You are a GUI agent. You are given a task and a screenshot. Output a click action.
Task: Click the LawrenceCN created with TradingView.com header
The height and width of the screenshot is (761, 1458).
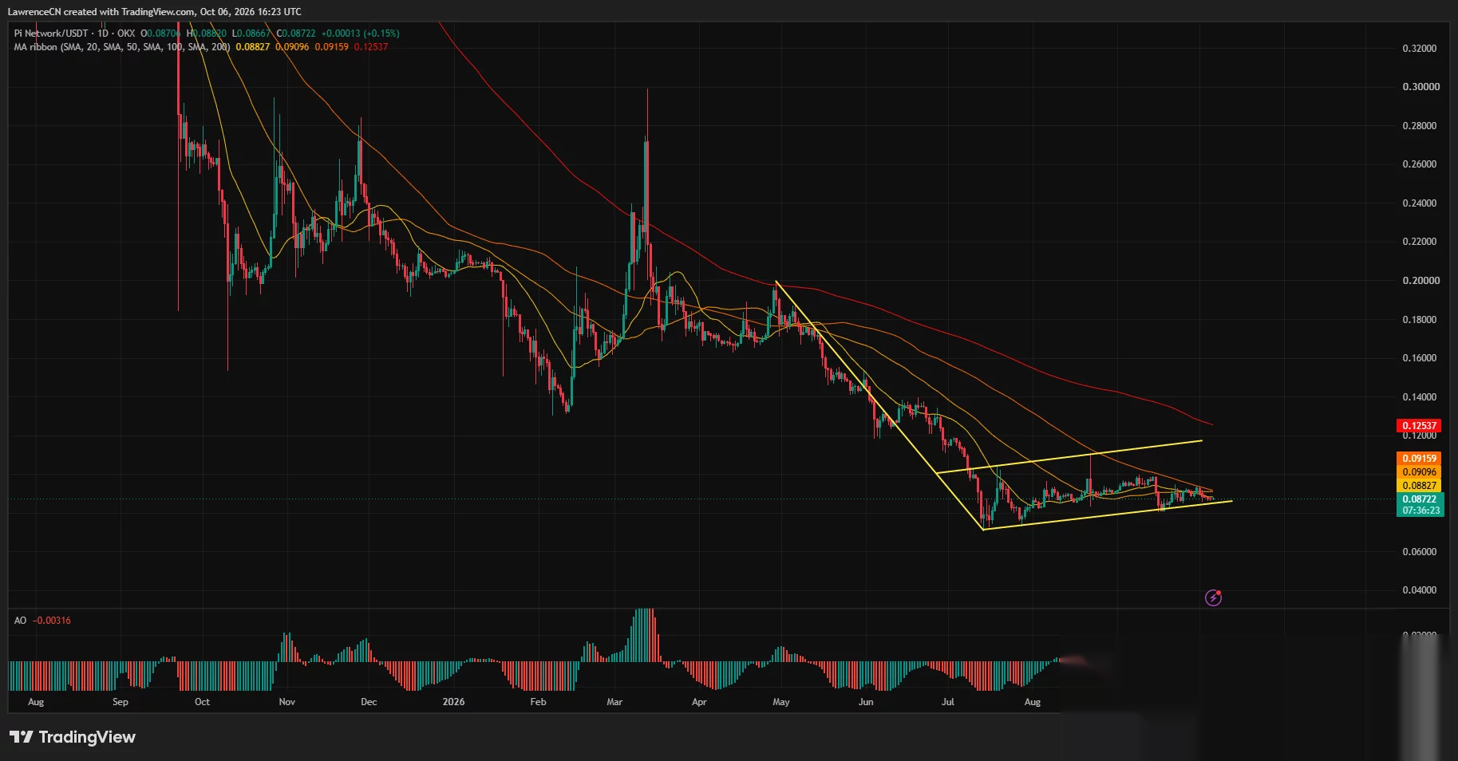[154, 12]
